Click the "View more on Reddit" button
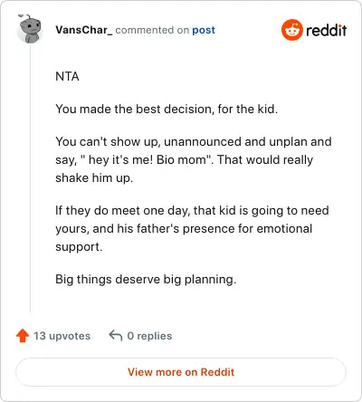Screen dimensions: 362x402 pos(181,372)
